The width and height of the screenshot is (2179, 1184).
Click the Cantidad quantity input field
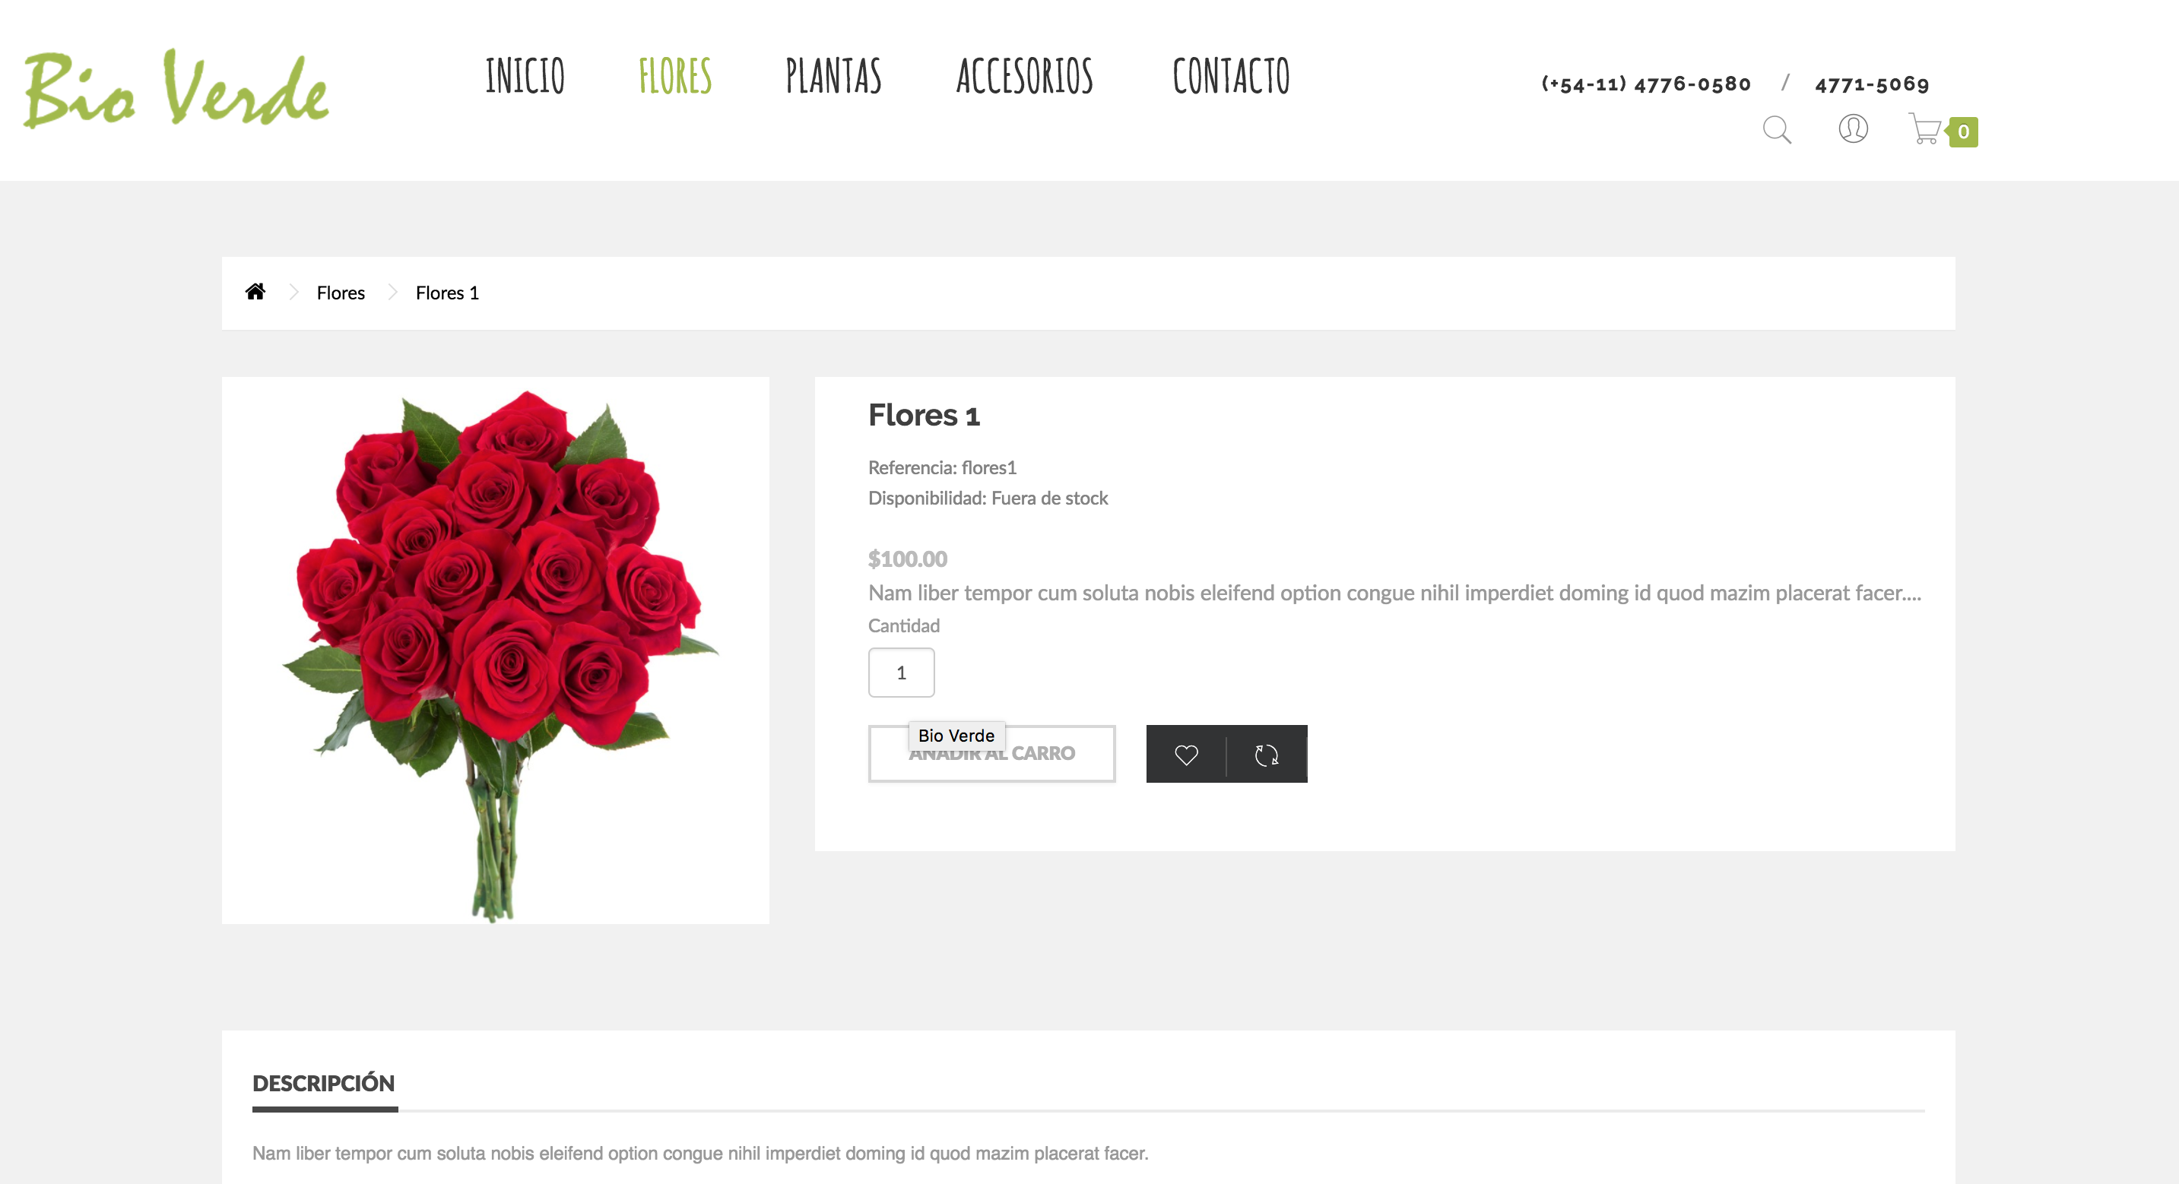[901, 673]
